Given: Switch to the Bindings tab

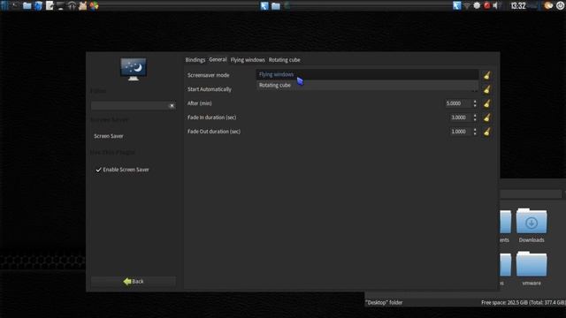Looking at the screenshot, I should click(195, 60).
